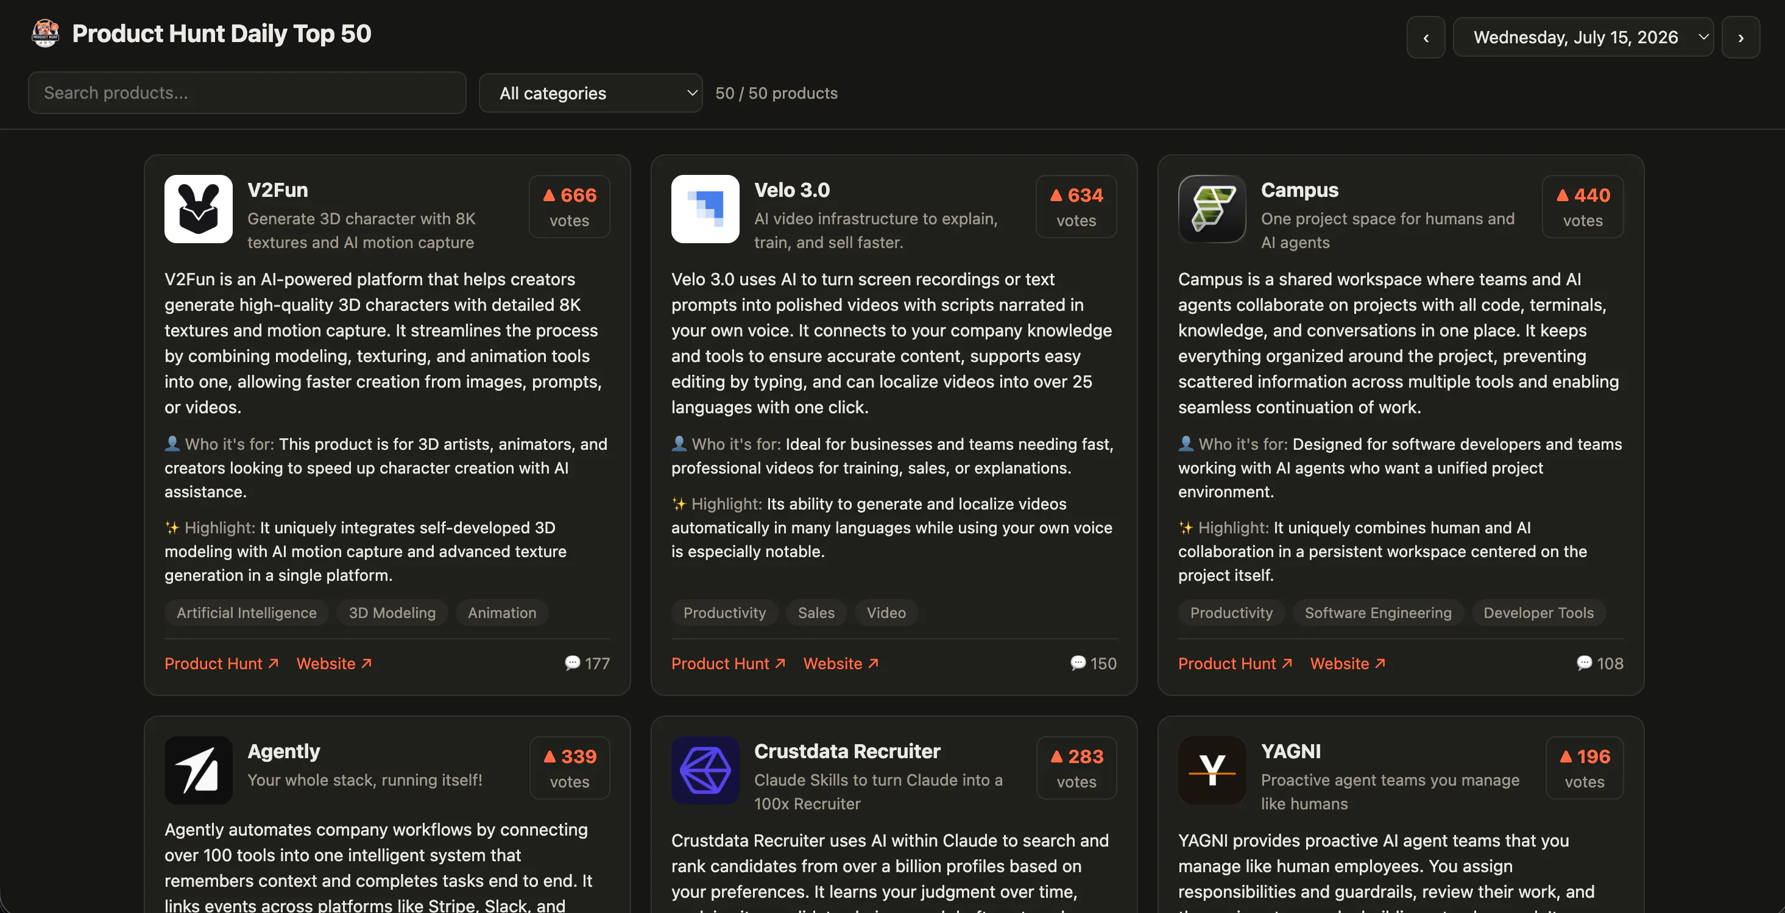Open the date dropdown Wednesday, July 15, 2026
The width and height of the screenshot is (1785, 913).
(1583, 37)
